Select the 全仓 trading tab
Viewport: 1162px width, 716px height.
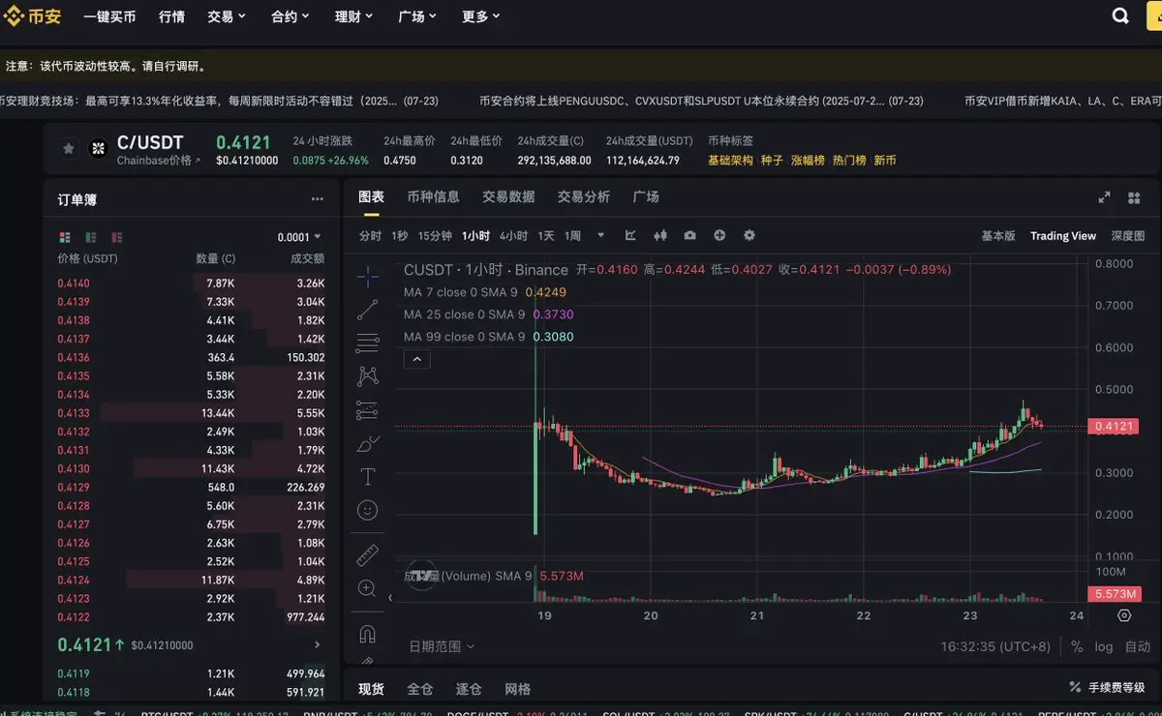(x=420, y=689)
